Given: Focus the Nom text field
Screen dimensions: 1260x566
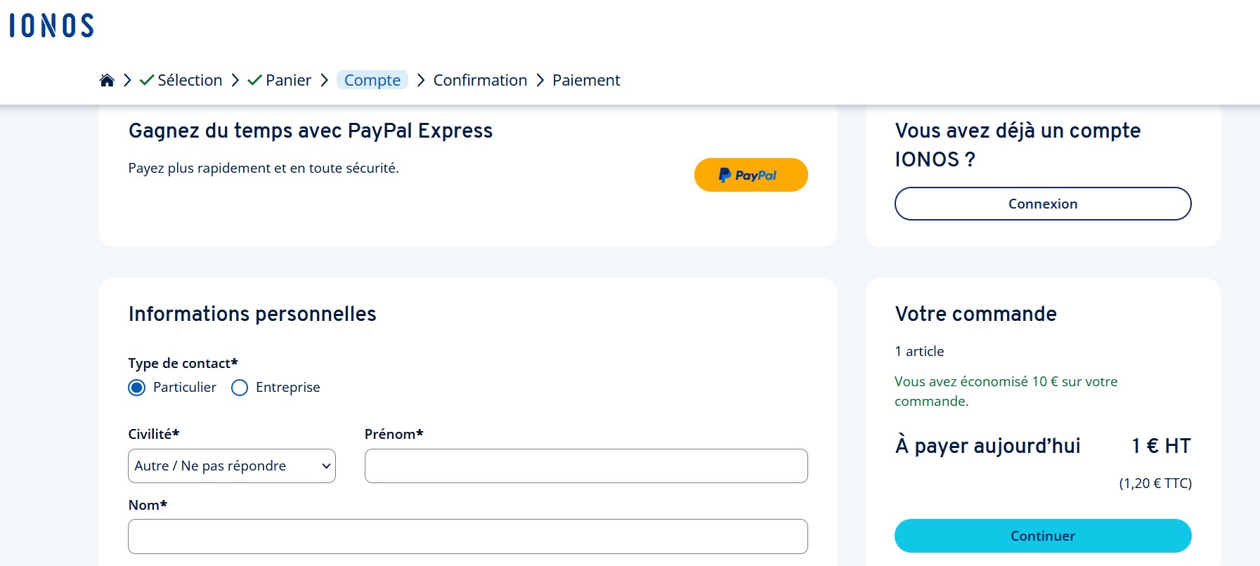Looking at the screenshot, I should click(x=467, y=537).
